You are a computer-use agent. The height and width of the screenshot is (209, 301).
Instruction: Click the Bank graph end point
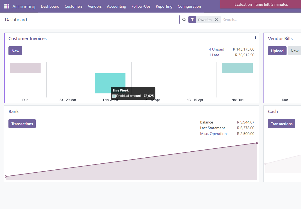click(x=257, y=143)
